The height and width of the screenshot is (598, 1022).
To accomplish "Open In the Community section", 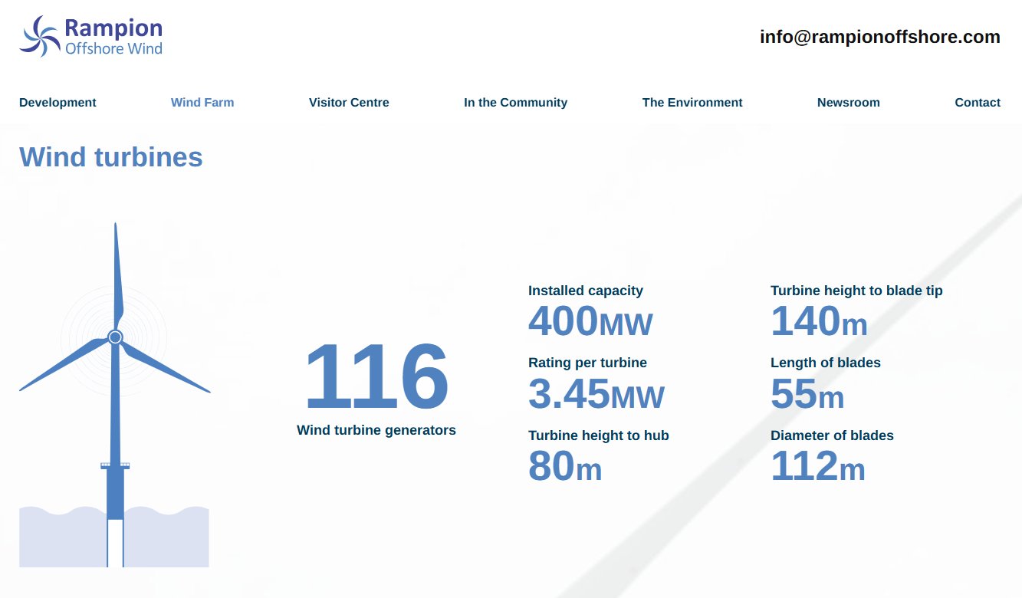I will click(x=515, y=103).
